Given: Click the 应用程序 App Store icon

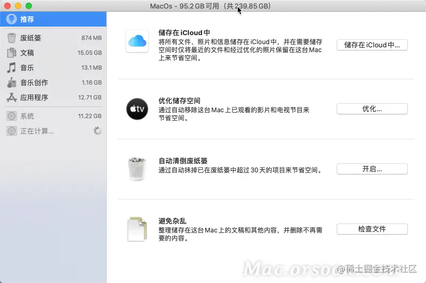Looking at the screenshot, I should 11,97.
